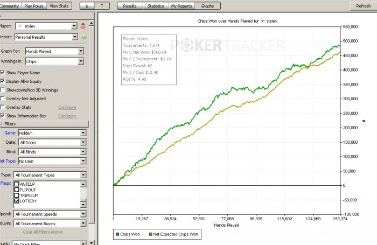The image size is (377, 245).
Task: Click Clear All Filters Above link
Action: pos(43,232)
